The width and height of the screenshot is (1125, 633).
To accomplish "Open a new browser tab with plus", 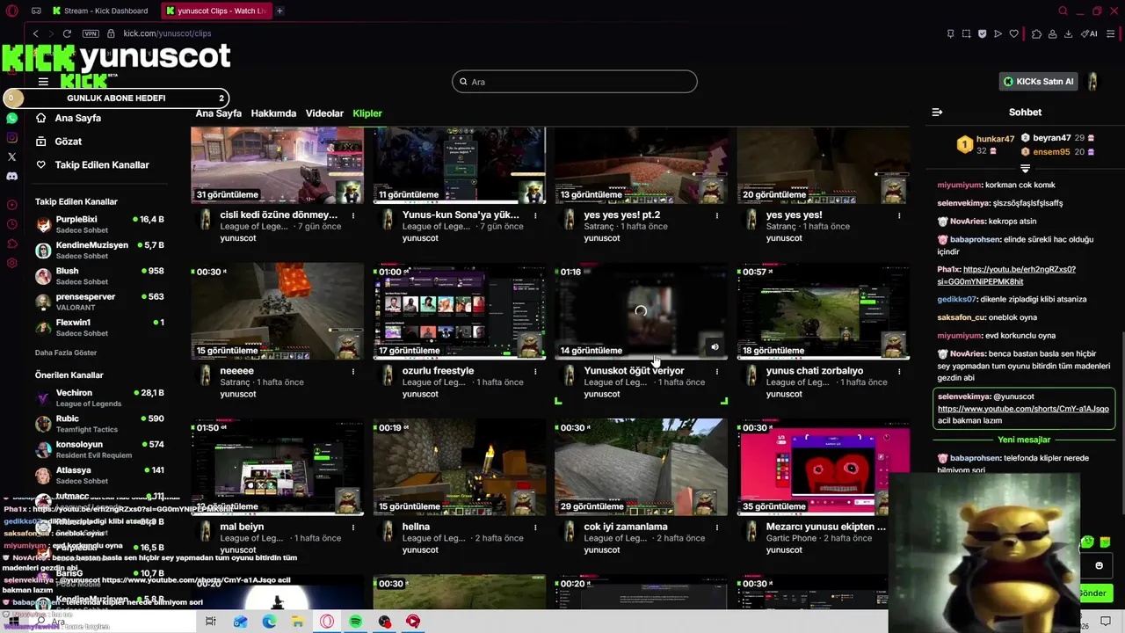I will pos(279,11).
